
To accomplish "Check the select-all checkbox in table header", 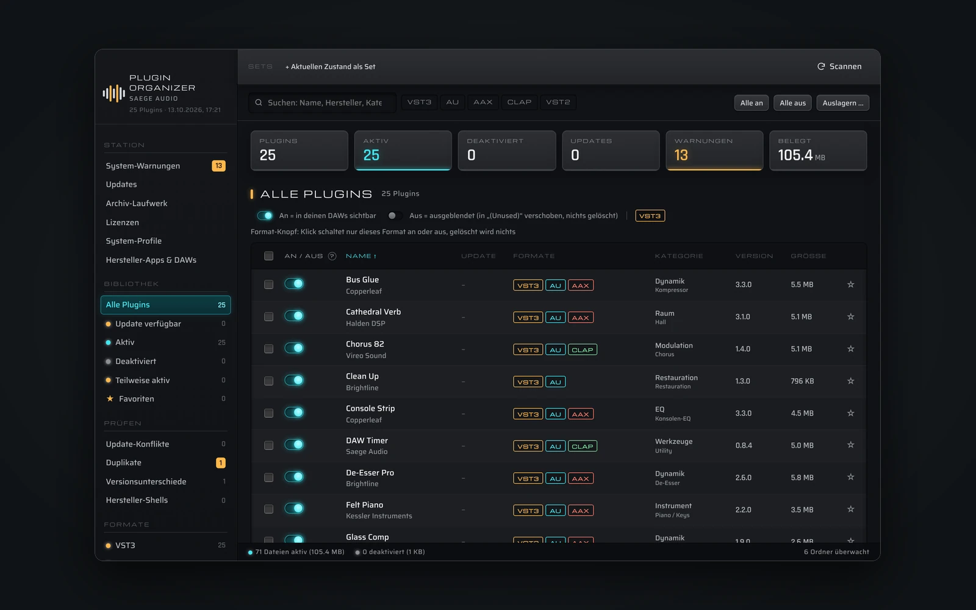I will point(268,256).
